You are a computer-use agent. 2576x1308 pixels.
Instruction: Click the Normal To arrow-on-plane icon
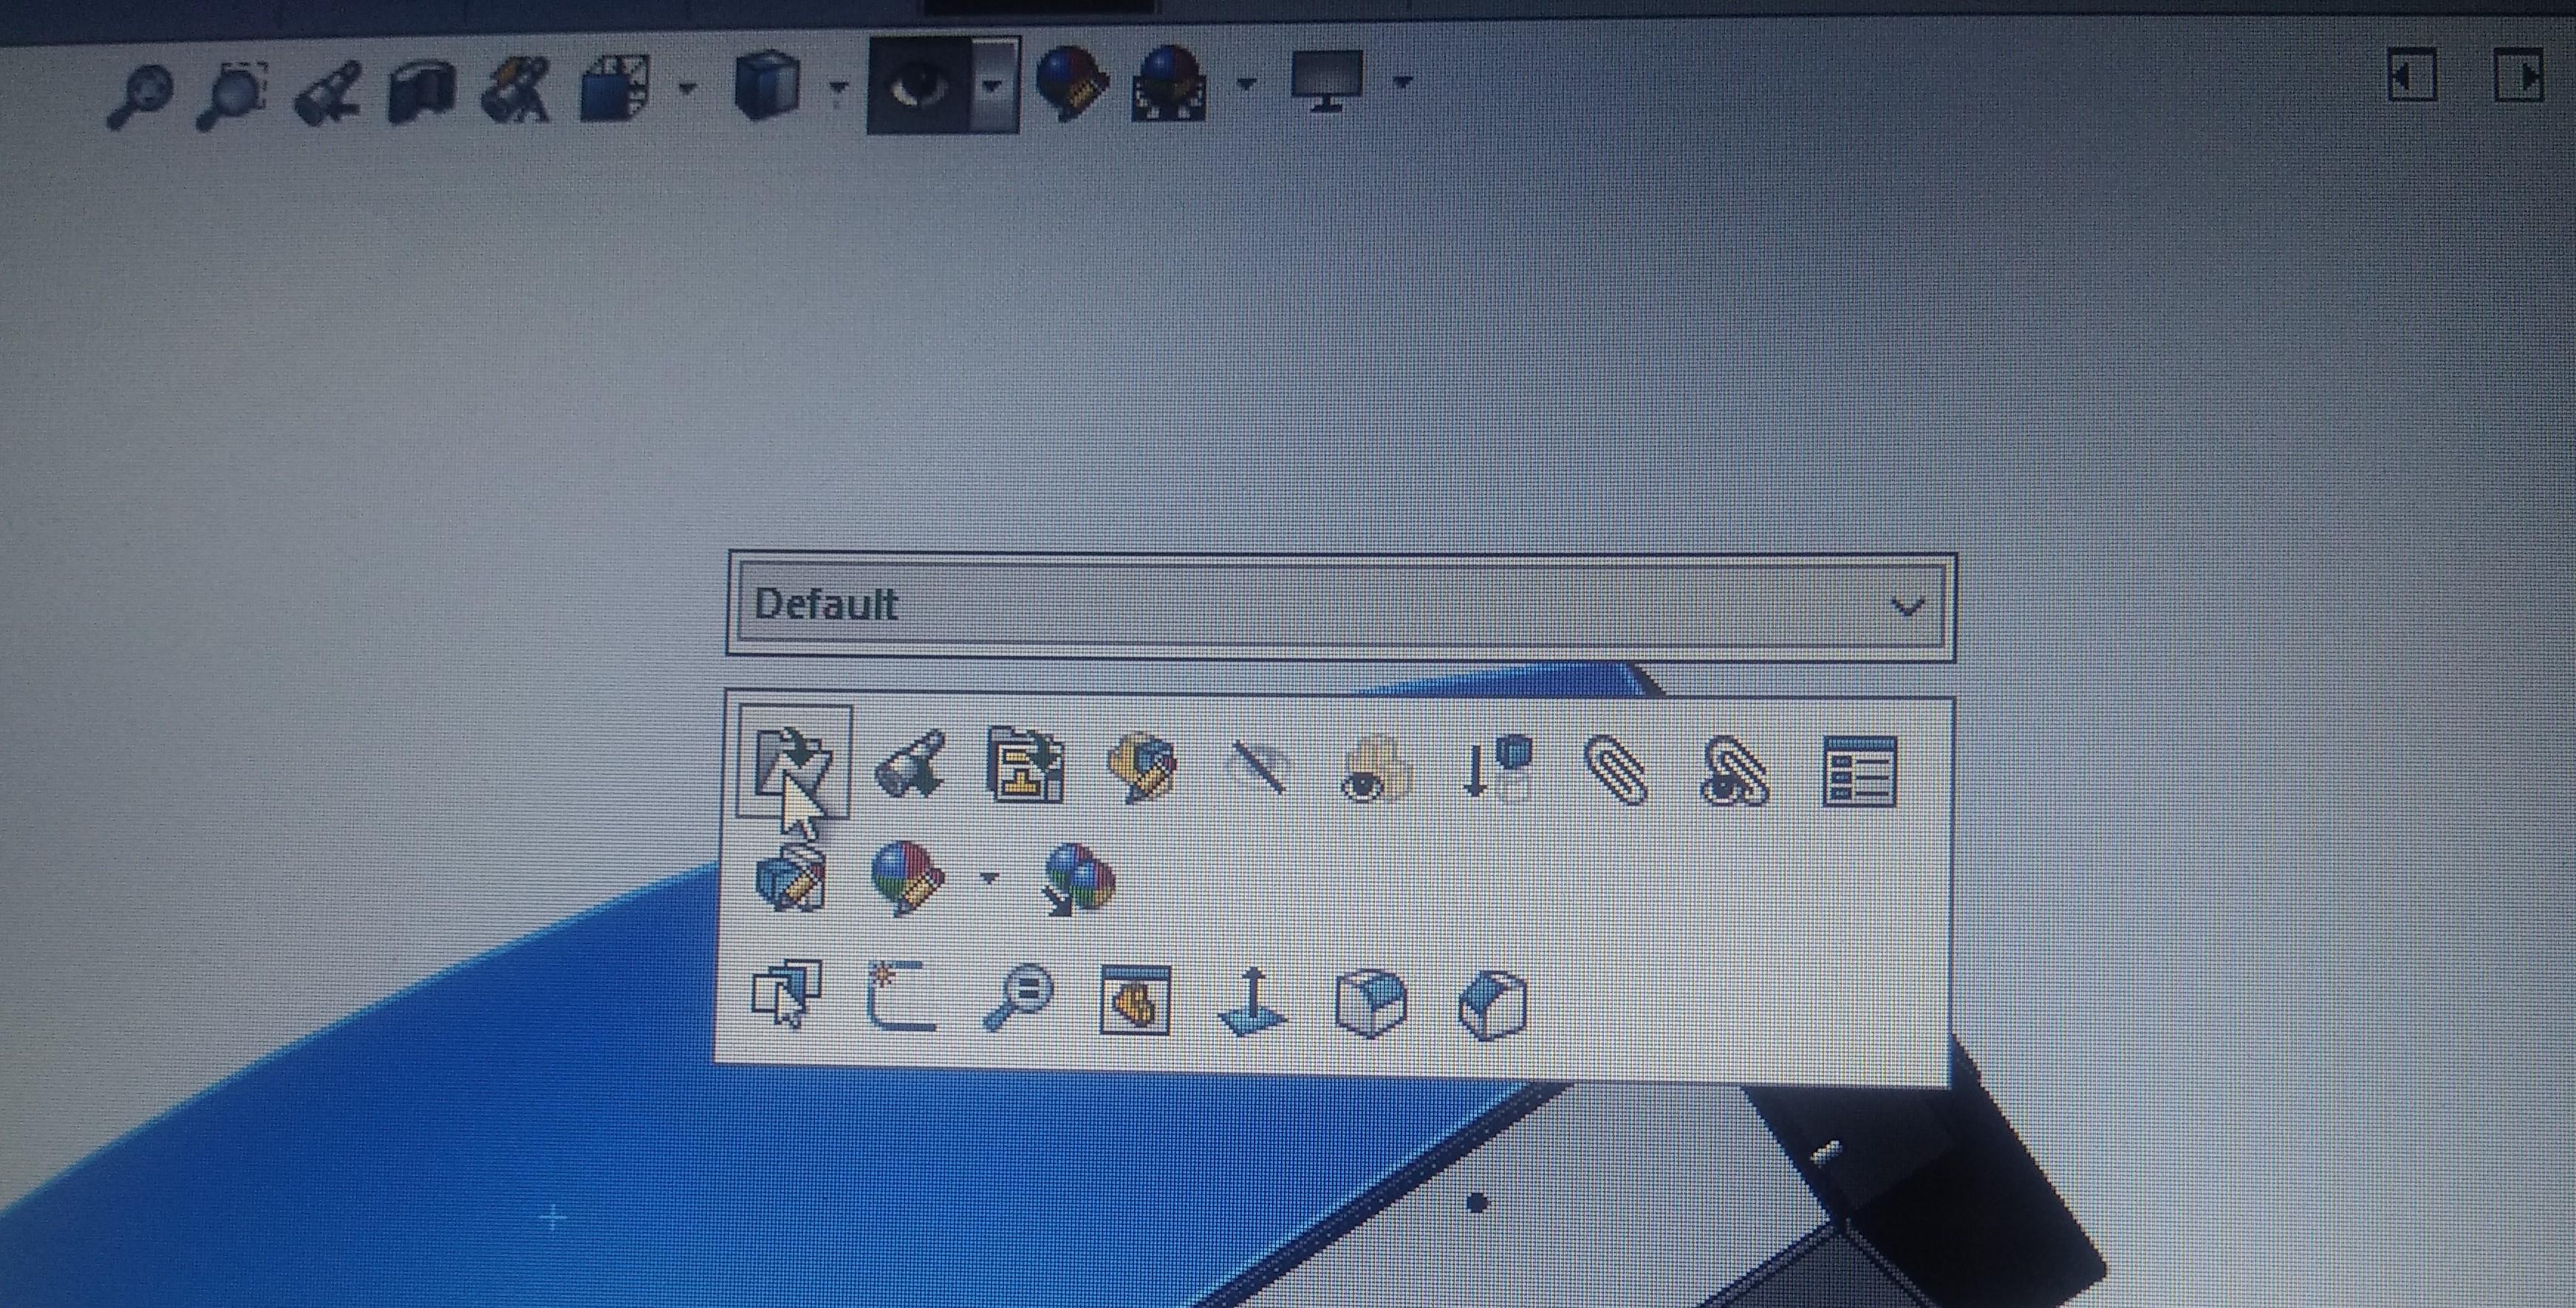pyautogui.click(x=1254, y=1001)
